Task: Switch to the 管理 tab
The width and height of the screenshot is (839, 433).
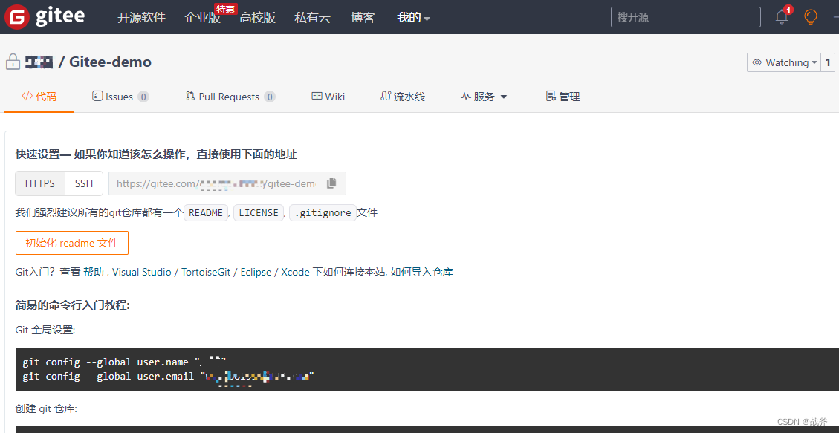Action: pyautogui.click(x=563, y=97)
